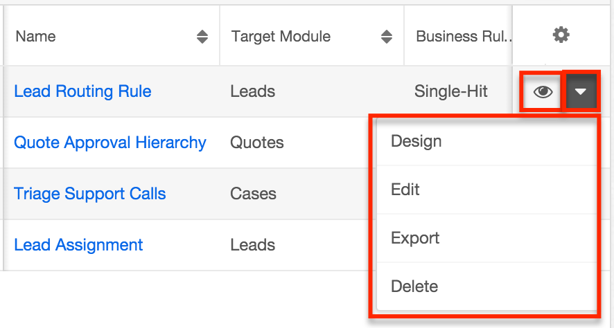Click the Quotes target module cell
The height and width of the screenshot is (328, 614).
257,143
